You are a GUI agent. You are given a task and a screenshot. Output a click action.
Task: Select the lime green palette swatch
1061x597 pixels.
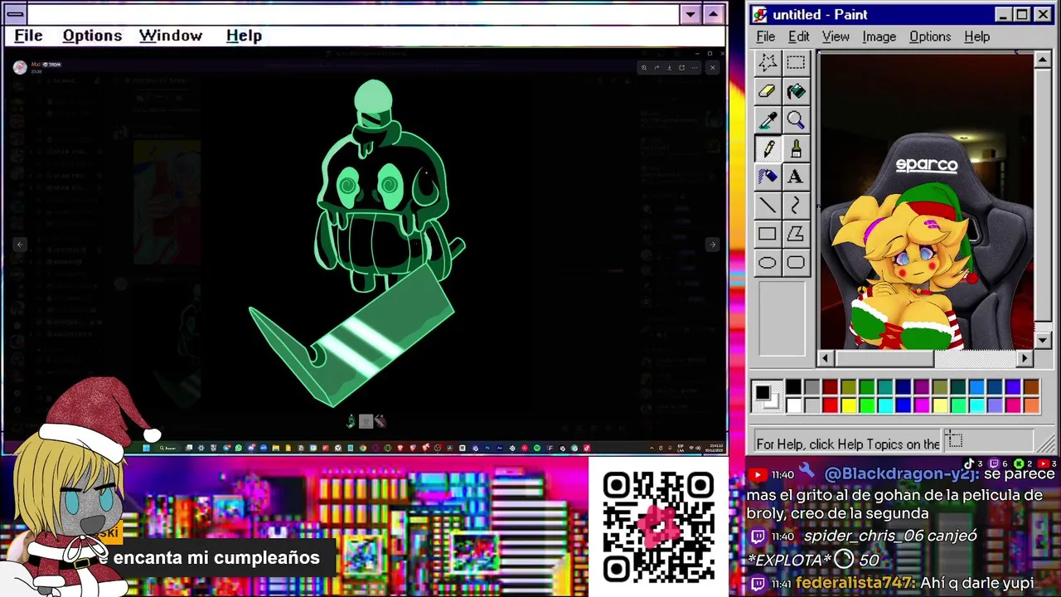pyautogui.click(x=867, y=405)
